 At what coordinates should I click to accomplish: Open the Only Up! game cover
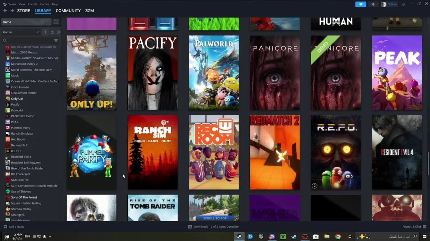[x=91, y=73]
